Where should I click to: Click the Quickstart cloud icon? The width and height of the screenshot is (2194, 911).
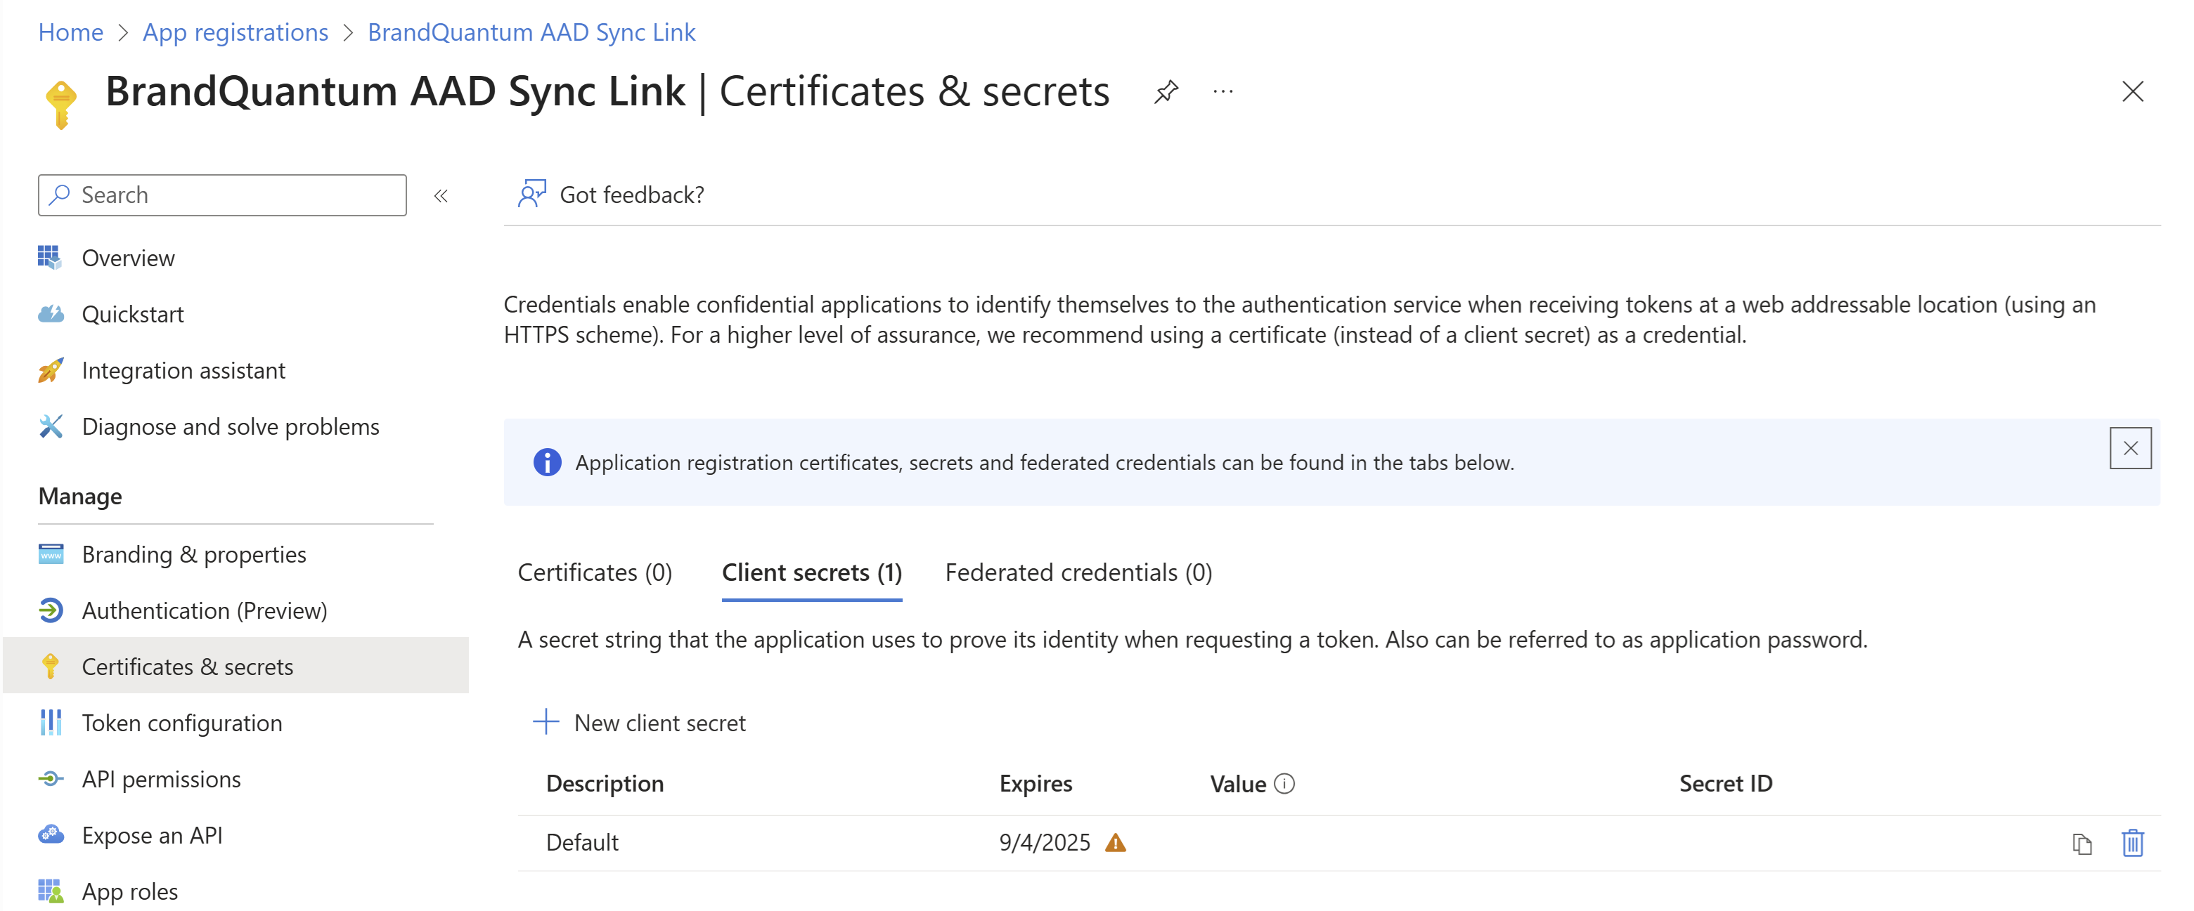tap(50, 314)
